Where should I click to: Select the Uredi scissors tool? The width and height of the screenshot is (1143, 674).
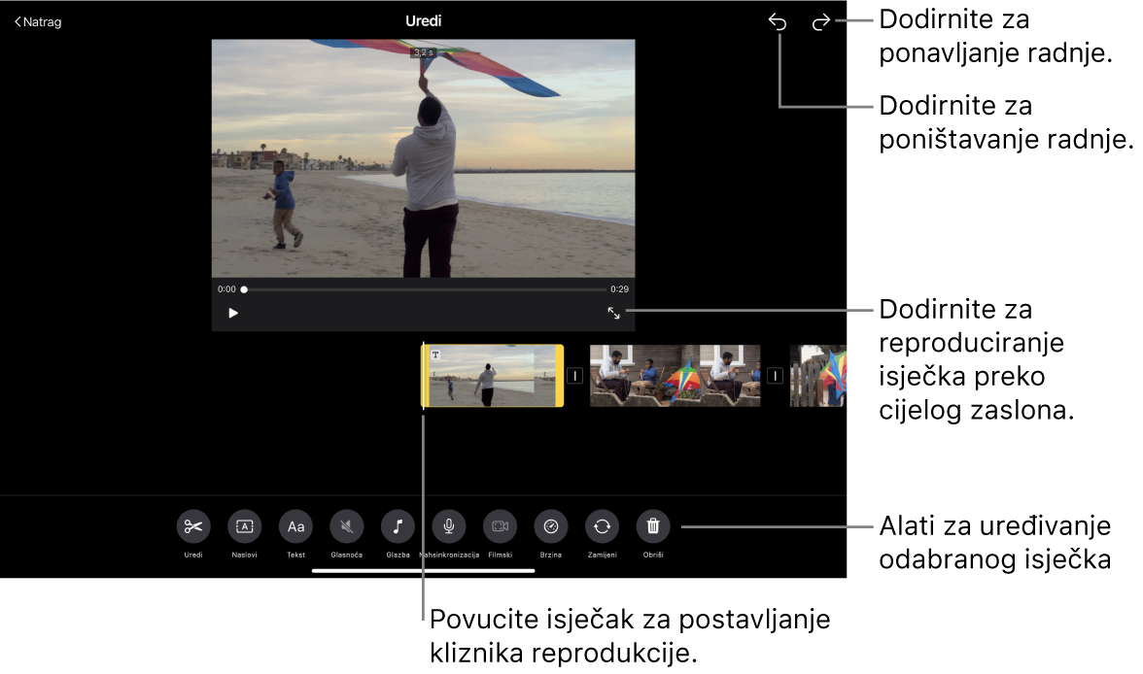point(193,526)
